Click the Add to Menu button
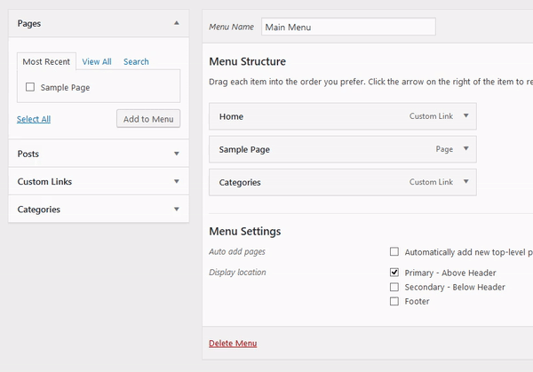The width and height of the screenshot is (533, 372). (x=148, y=119)
